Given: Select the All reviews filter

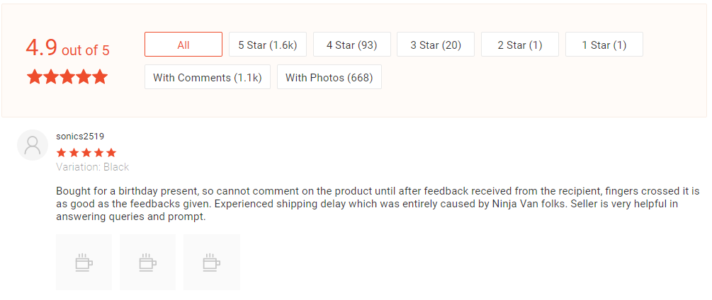Looking at the screenshot, I should [x=183, y=45].
